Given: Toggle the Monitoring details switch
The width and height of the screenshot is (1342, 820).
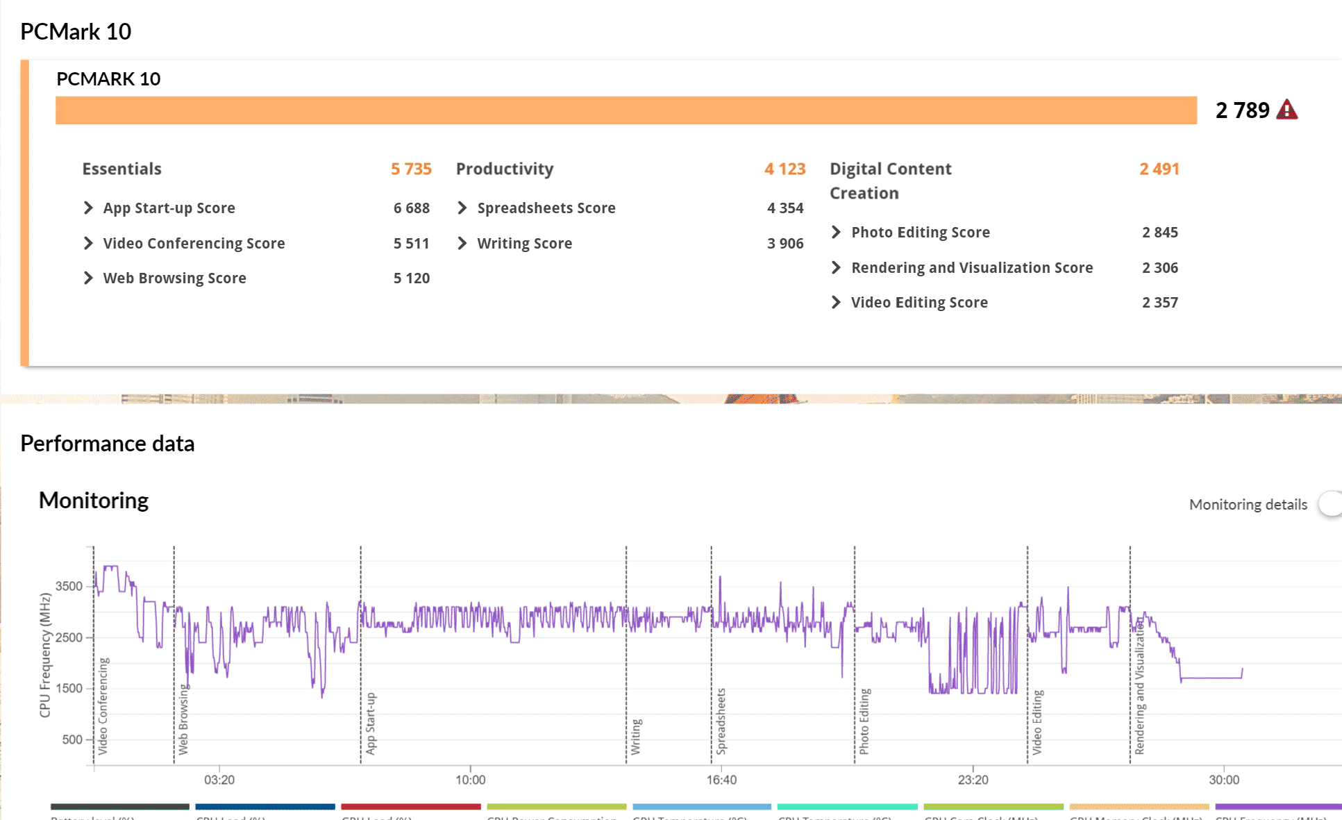Looking at the screenshot, I should [x=1331, y=504].
